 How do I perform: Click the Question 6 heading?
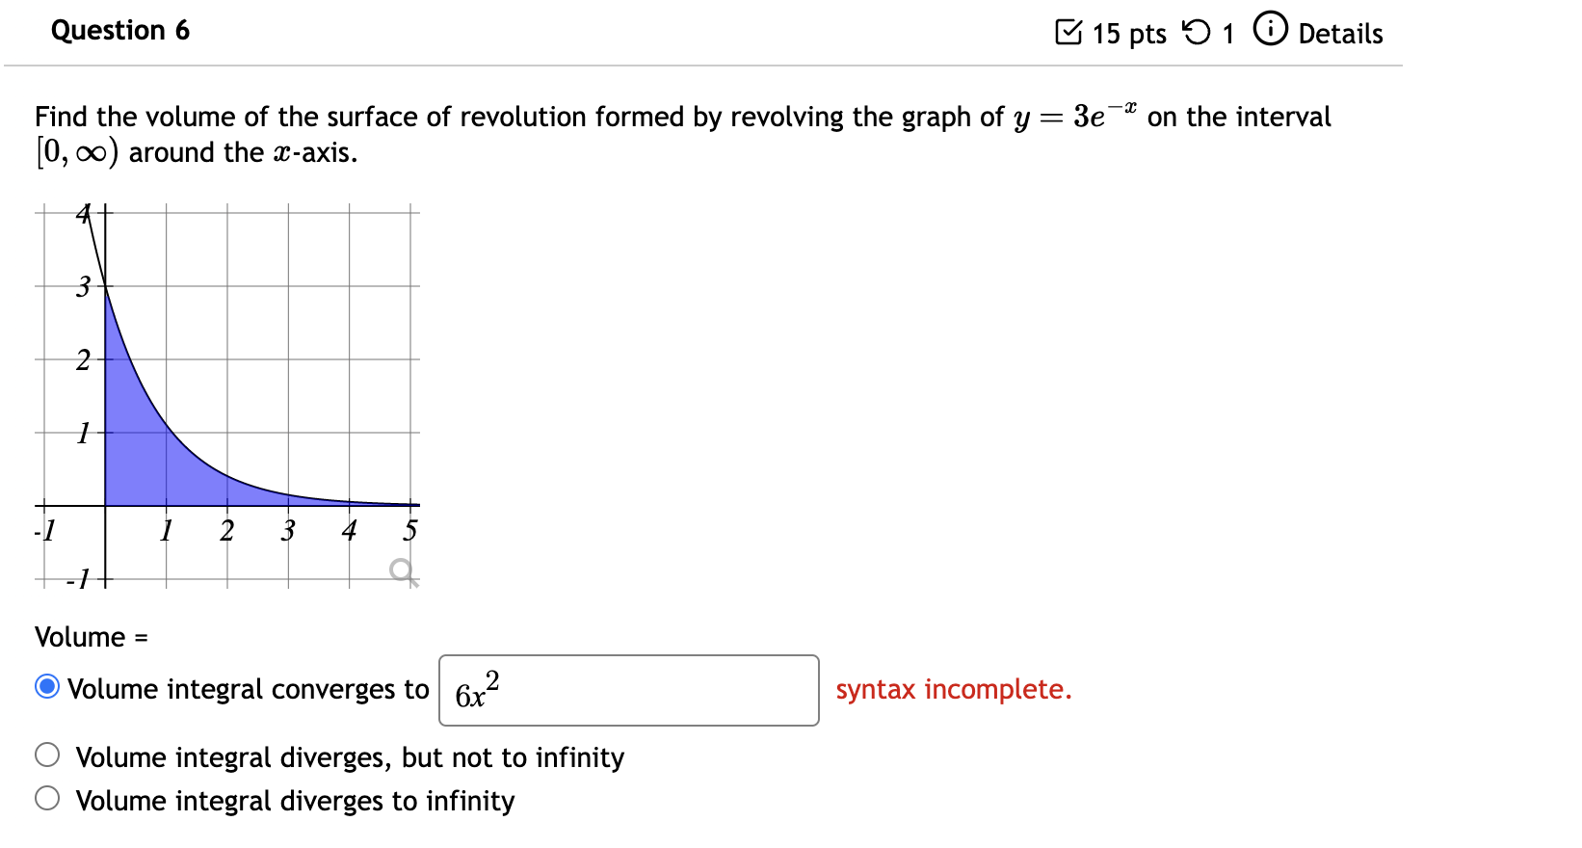[x=120, y=30]
